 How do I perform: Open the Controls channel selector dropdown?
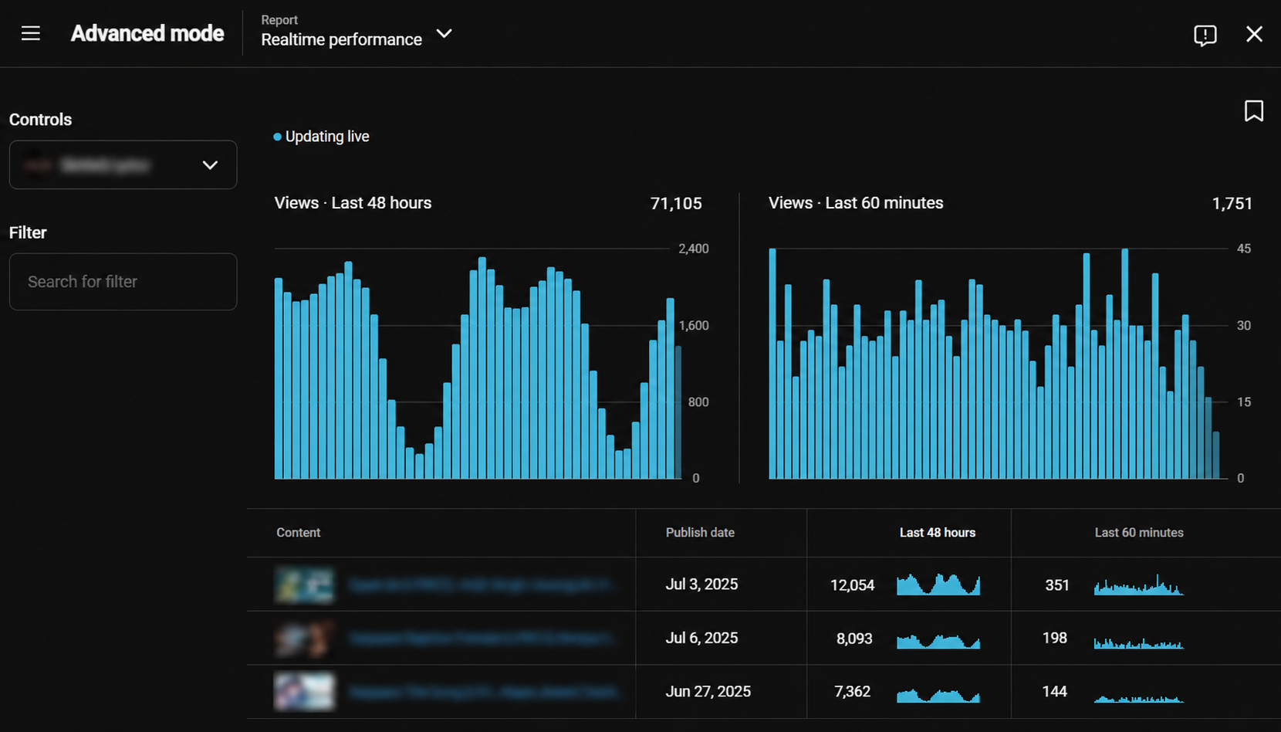[x=123, y=164]
